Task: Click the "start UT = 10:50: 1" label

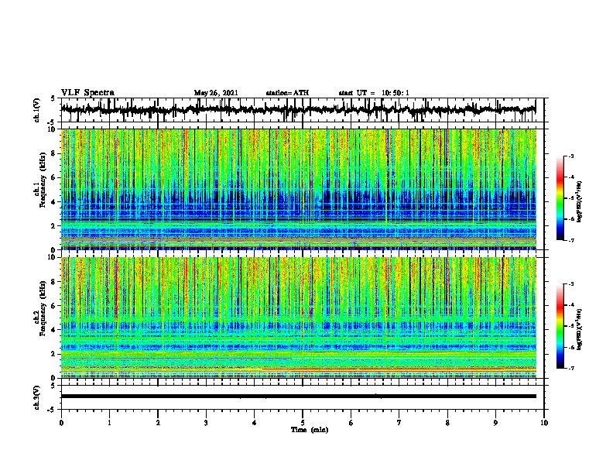Action: pos(374,93)
